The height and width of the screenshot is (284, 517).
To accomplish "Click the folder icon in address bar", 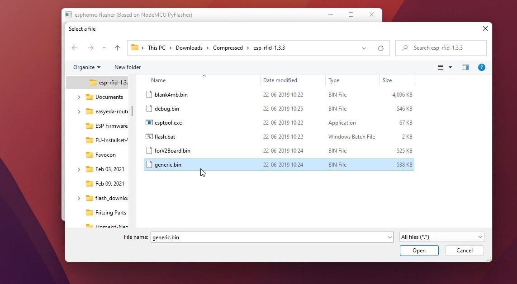I will coord(134,47).
